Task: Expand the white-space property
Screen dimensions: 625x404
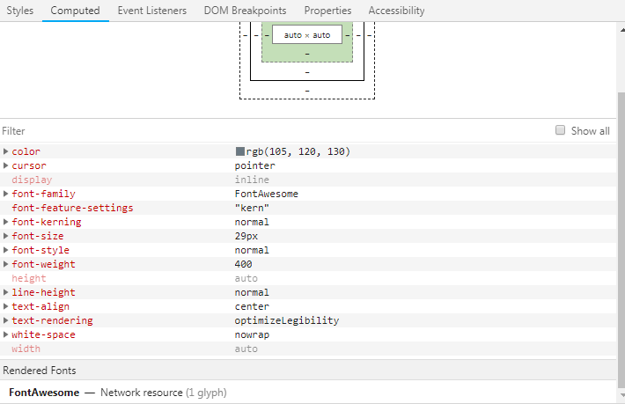Action: (6, 334)
